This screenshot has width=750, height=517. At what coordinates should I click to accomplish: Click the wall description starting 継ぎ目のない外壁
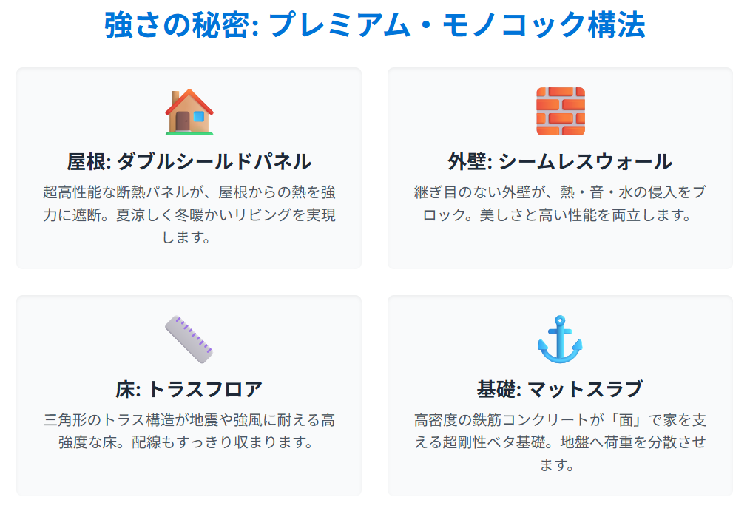click(x=560, y=205)
